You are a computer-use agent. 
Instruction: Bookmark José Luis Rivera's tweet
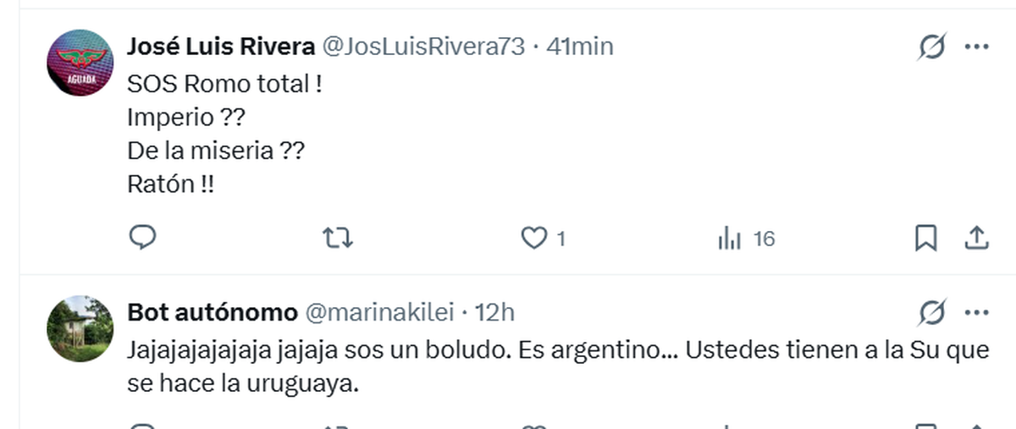(926, 239)
